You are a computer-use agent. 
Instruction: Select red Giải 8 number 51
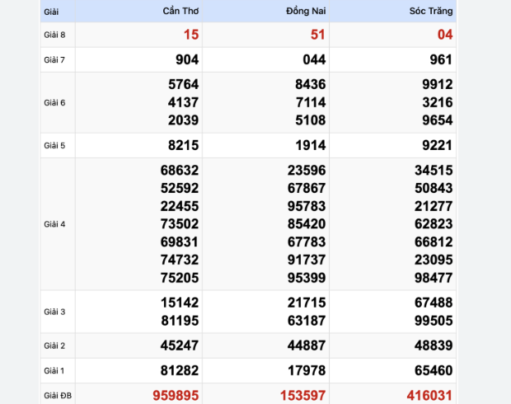317,35
